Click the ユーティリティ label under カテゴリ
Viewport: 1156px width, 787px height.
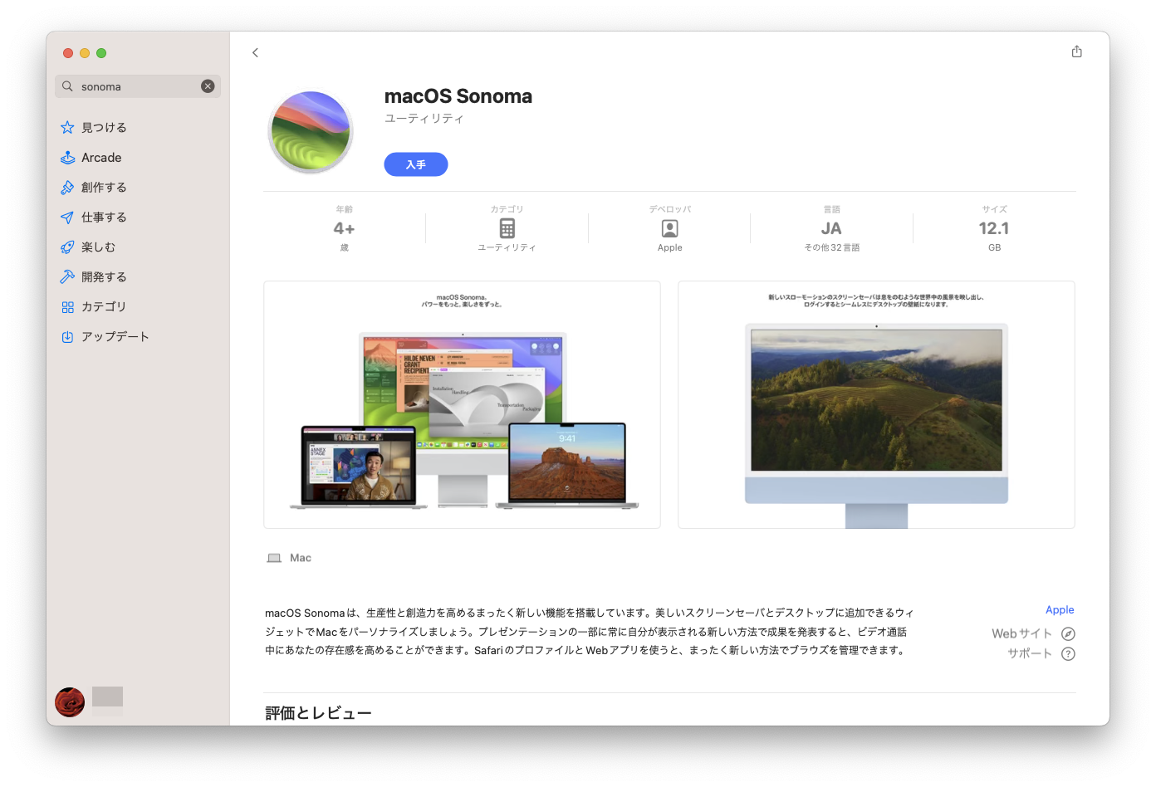click(x=507, y=247)
